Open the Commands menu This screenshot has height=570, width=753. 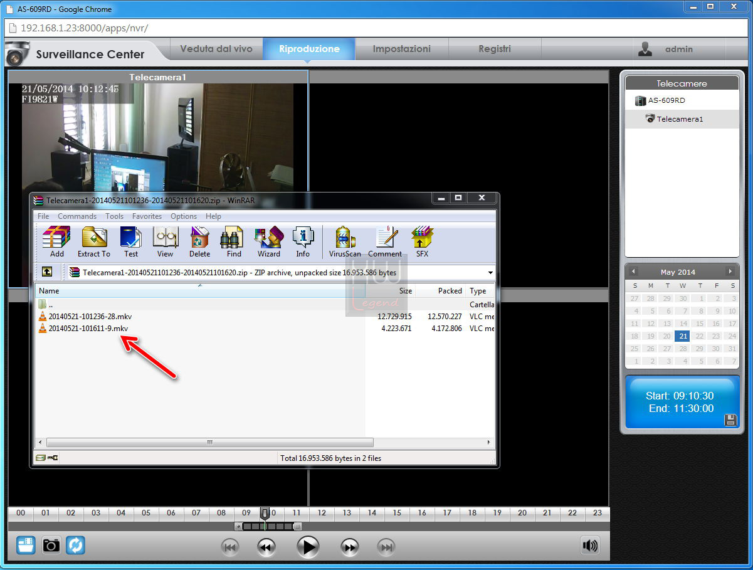[77, 216]
